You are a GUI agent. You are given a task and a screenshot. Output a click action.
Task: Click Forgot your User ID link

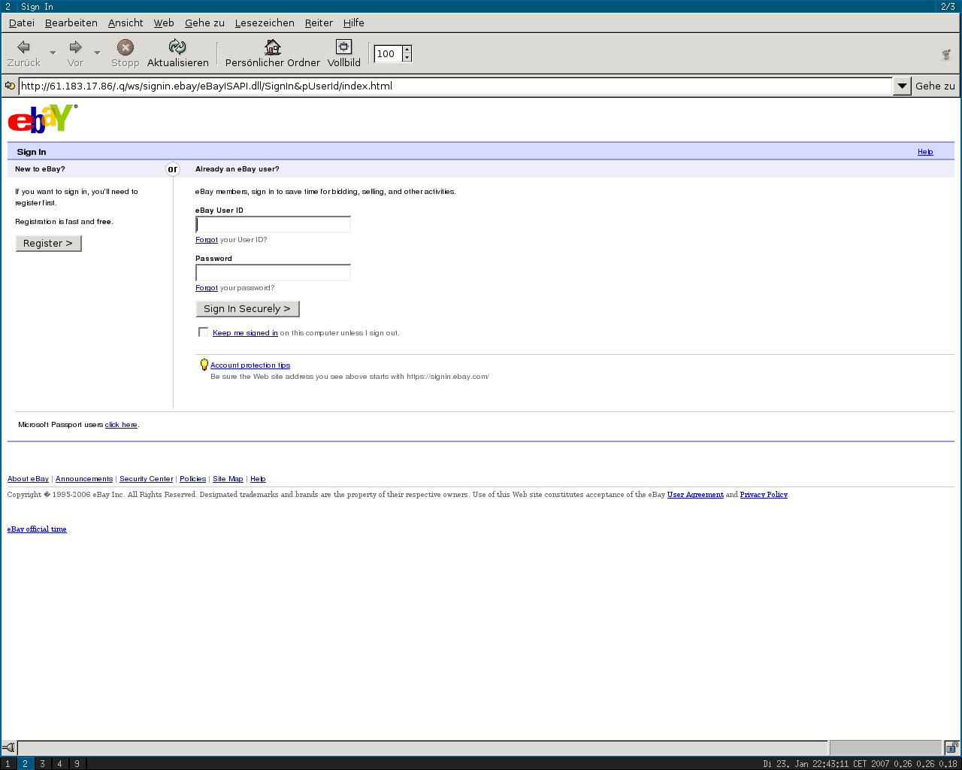[207, 240]
